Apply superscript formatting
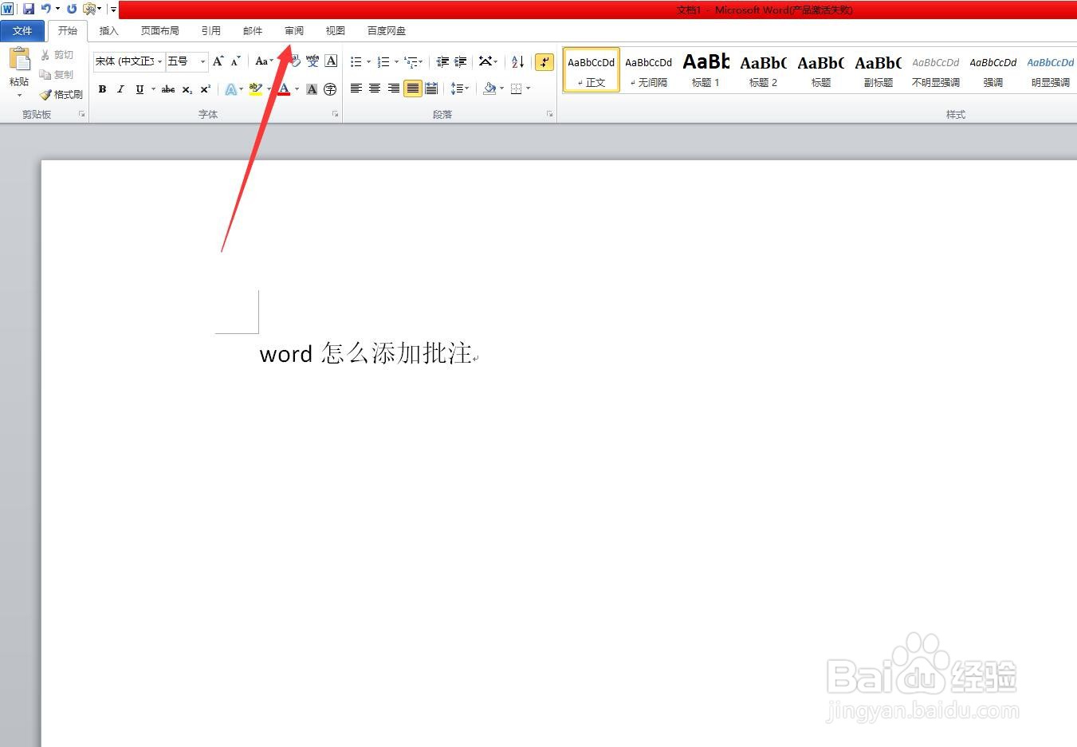This screenshot has height=747, width=1077. pos(205,89)
